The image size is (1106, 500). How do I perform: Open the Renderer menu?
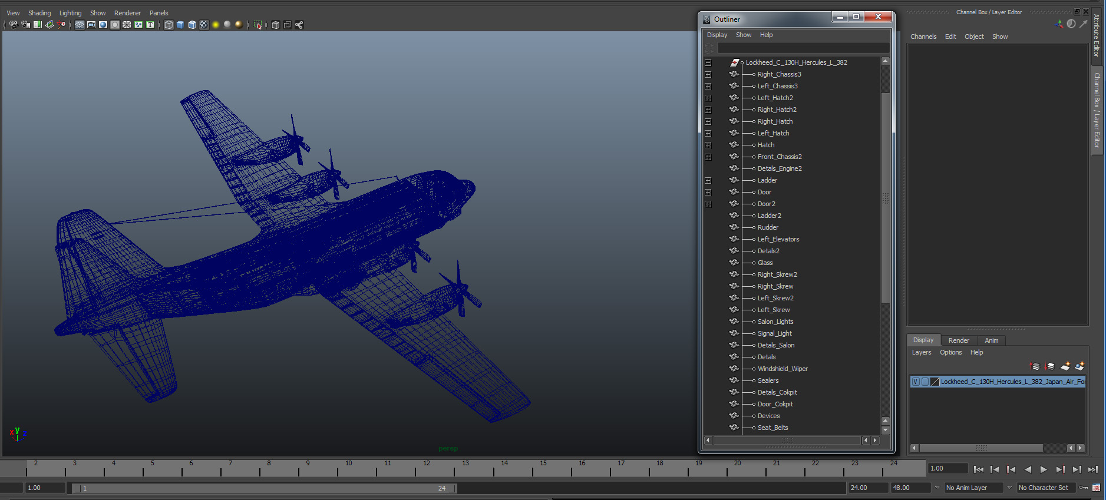(127, 13)
